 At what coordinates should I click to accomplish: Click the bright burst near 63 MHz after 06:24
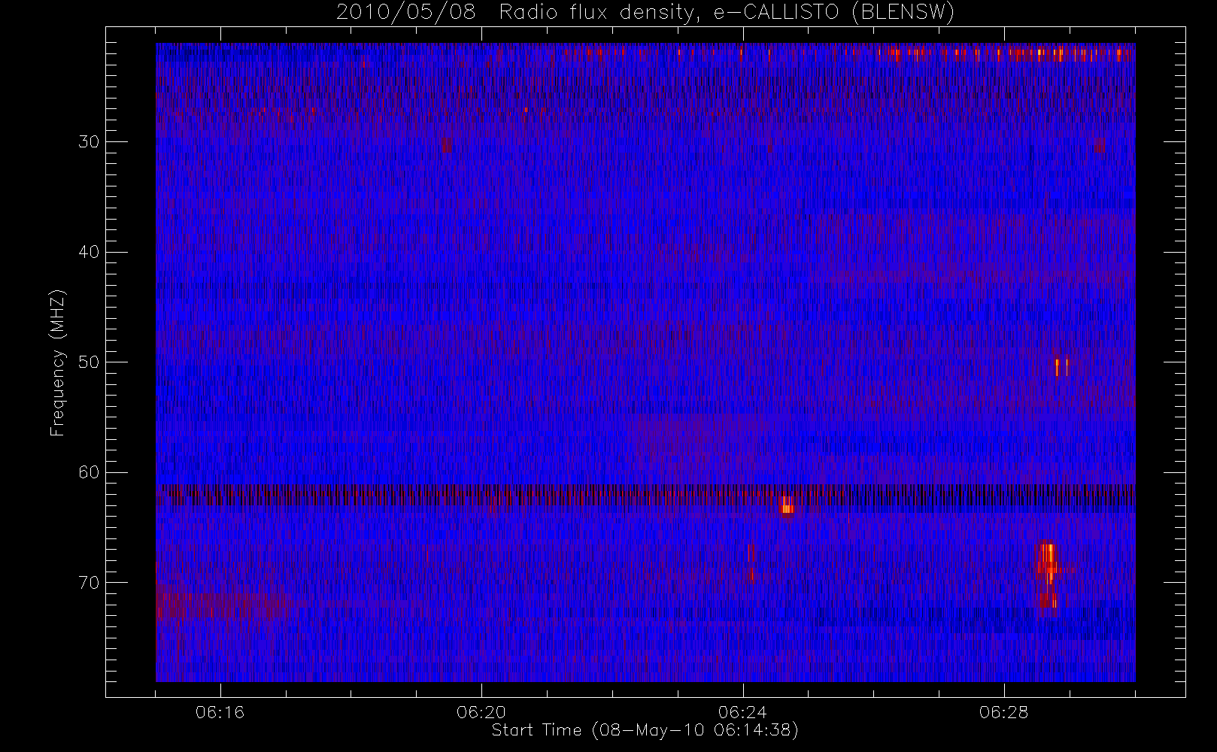coord(787,505)
